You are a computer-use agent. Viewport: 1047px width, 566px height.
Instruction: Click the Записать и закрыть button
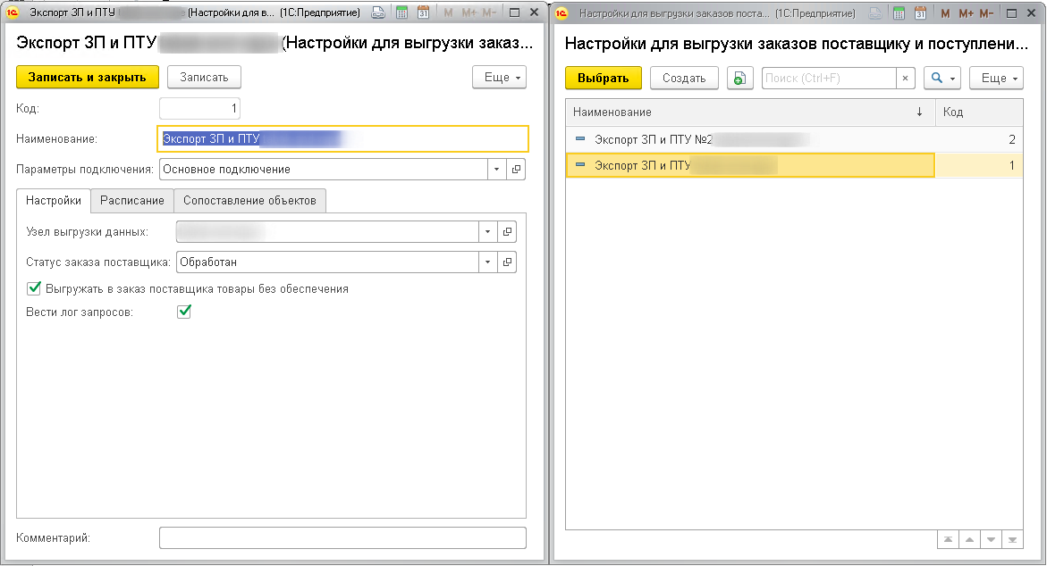(87, 78)
